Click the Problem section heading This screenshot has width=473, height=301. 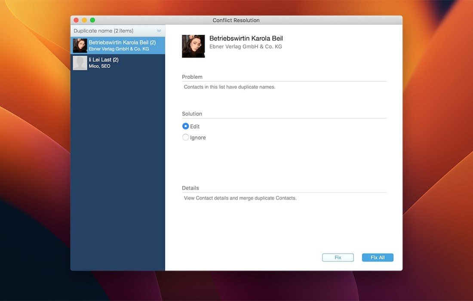[192, 77]
